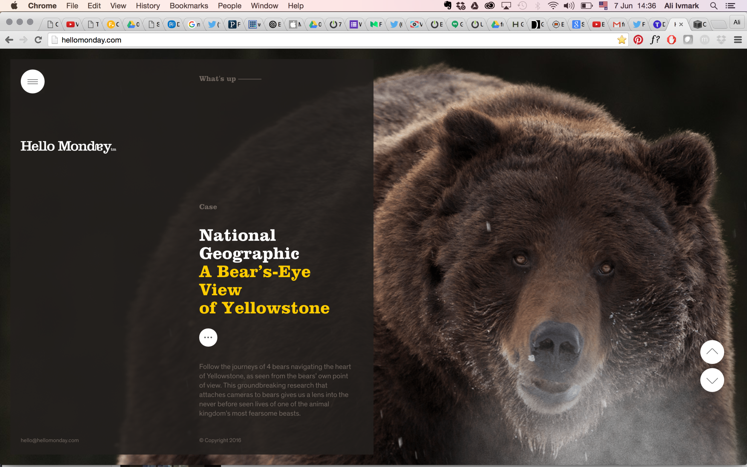Open the Chrome application menu
The image size is (747, 467).
pyautogui.click(x=42, y=6)
